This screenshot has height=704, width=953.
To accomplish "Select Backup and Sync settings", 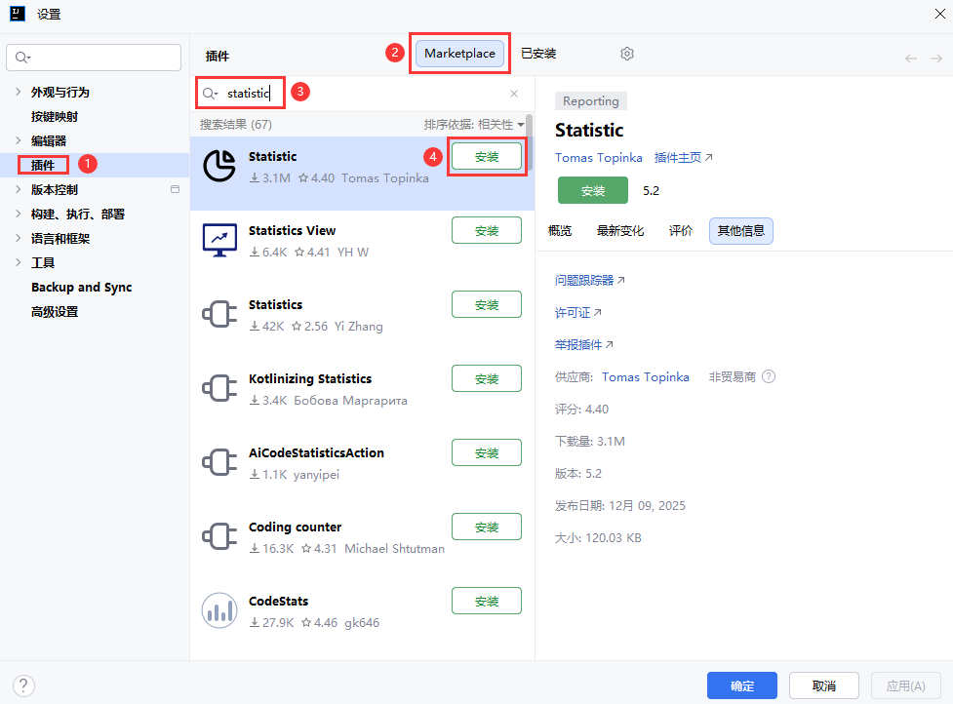I will [81, 288].
